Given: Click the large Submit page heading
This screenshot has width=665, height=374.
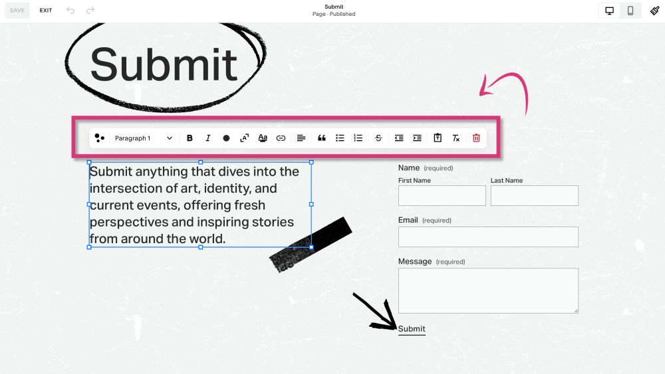Looking at the screenshot, I should click(x=164, y=65).
